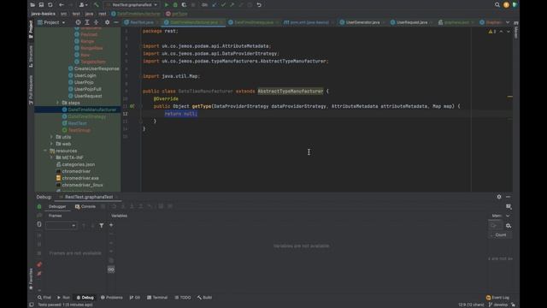Click the orange IDE update notification icon
547x308 pixels.
pyautogui.click(x=506, y=5)
